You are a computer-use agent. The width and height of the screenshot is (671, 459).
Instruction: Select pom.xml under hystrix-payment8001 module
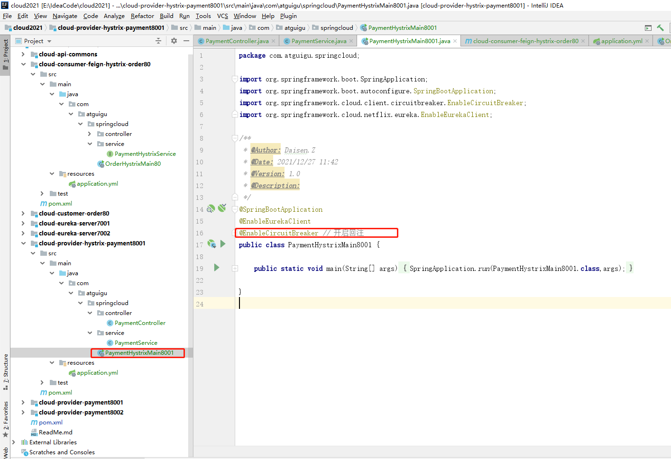tap(56, 393)
